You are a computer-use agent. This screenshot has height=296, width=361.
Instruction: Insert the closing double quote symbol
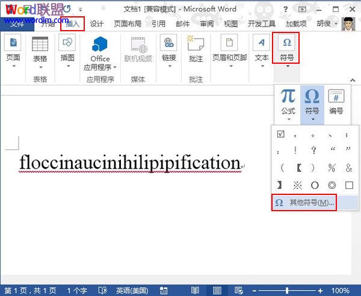(x=348, y=150)
